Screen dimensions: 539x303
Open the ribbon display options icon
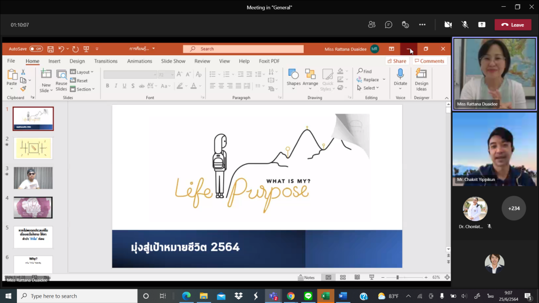pyautogui.click(x=392, y=49)
